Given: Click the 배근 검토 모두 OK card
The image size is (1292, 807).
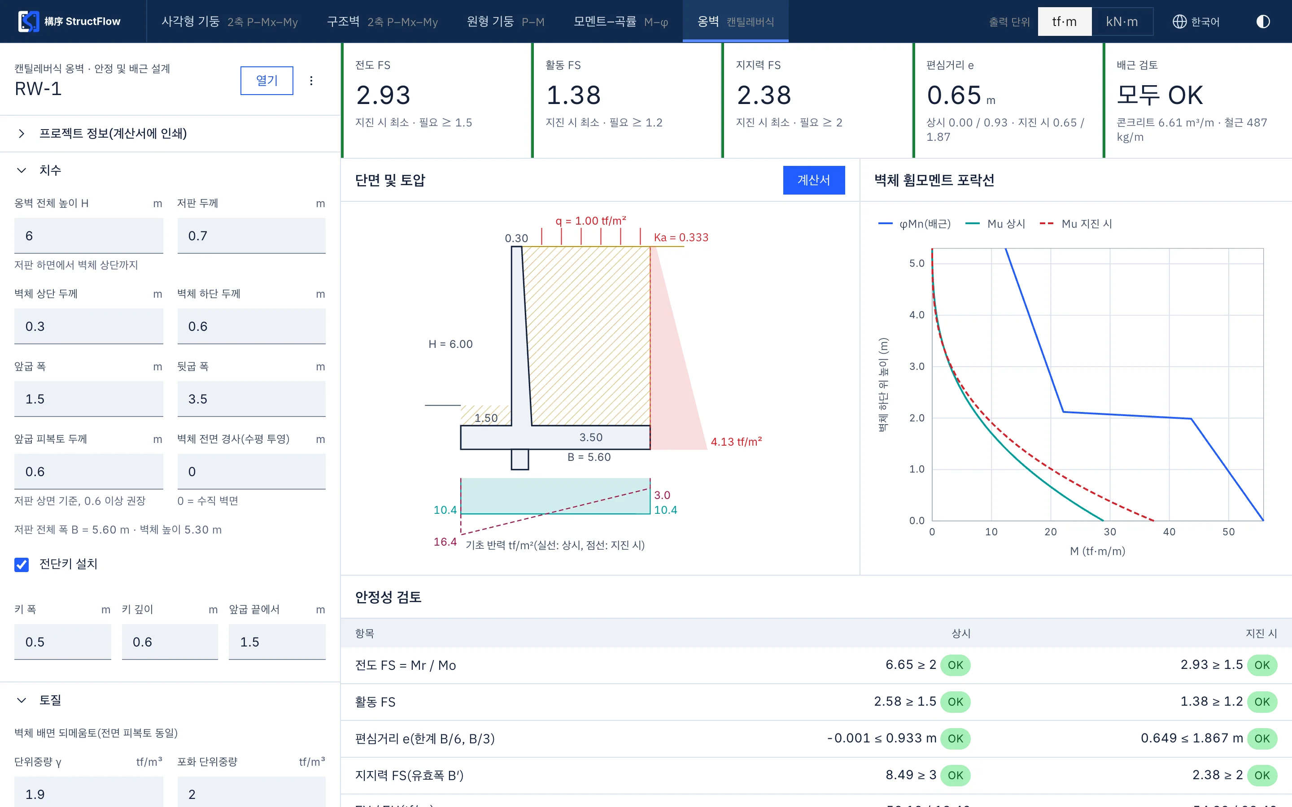Looking at the screenshot, I should pos(1197,100).
